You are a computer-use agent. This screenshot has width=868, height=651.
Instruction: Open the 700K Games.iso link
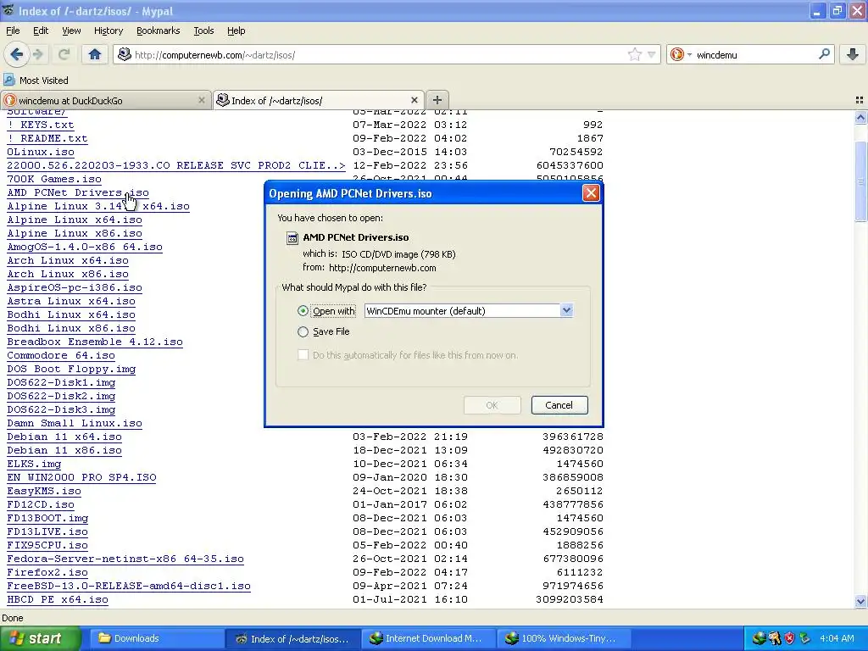pyautogui.click(x=54, y=179)
